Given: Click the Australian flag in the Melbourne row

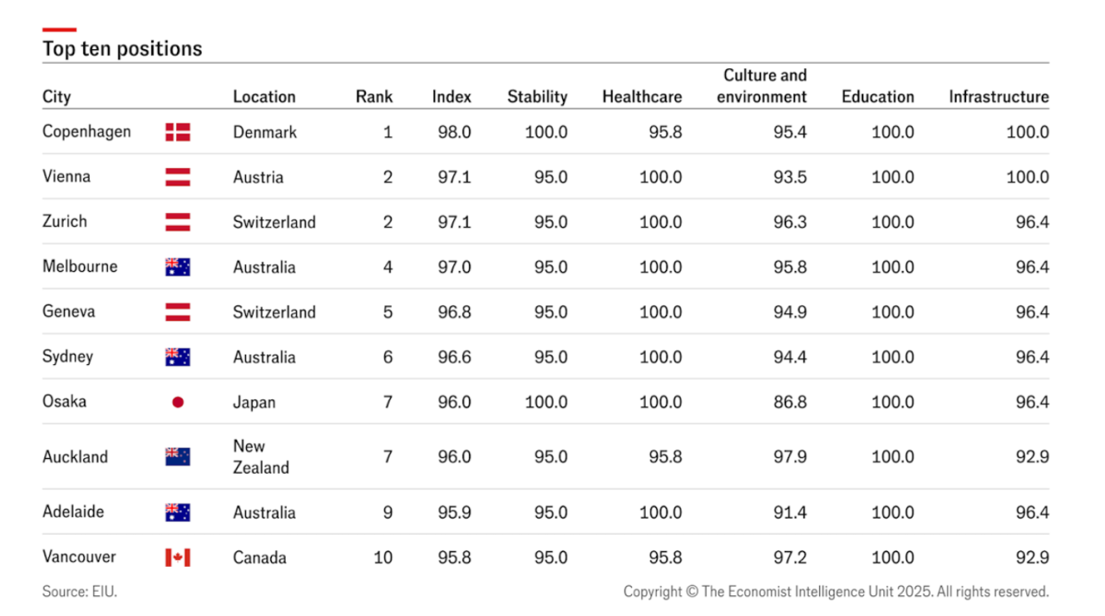Looking at the screenshot, I should [x=178, y=267].
